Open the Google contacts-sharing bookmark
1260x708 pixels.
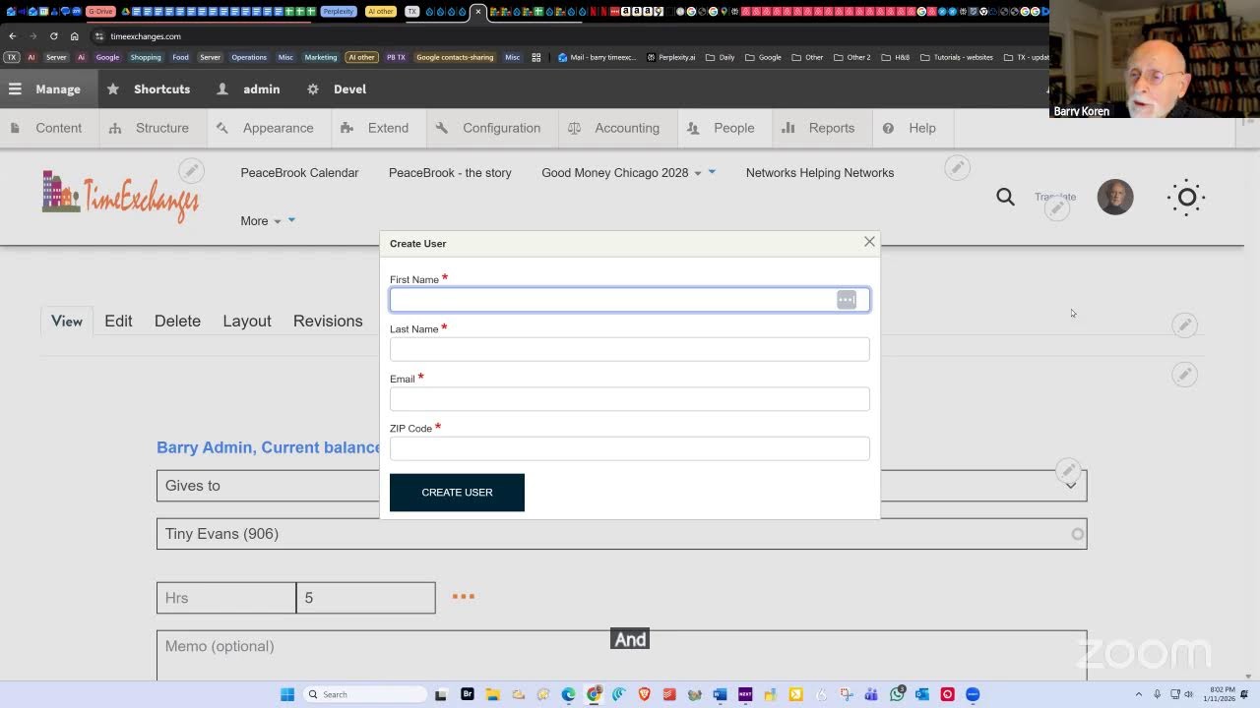coord(455,57)
